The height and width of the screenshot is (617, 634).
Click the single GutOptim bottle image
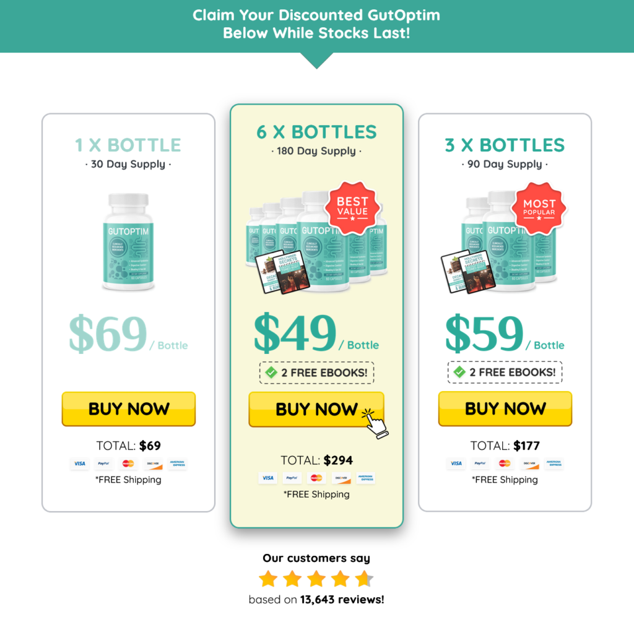(128, 241)
